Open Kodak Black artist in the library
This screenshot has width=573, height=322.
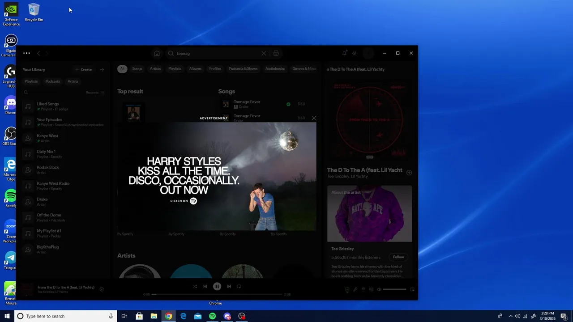click(63, 170)
